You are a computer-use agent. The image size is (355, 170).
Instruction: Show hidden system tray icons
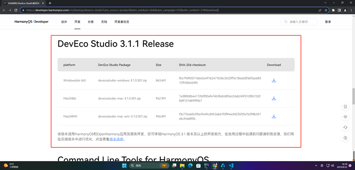(x=316, y=166)
